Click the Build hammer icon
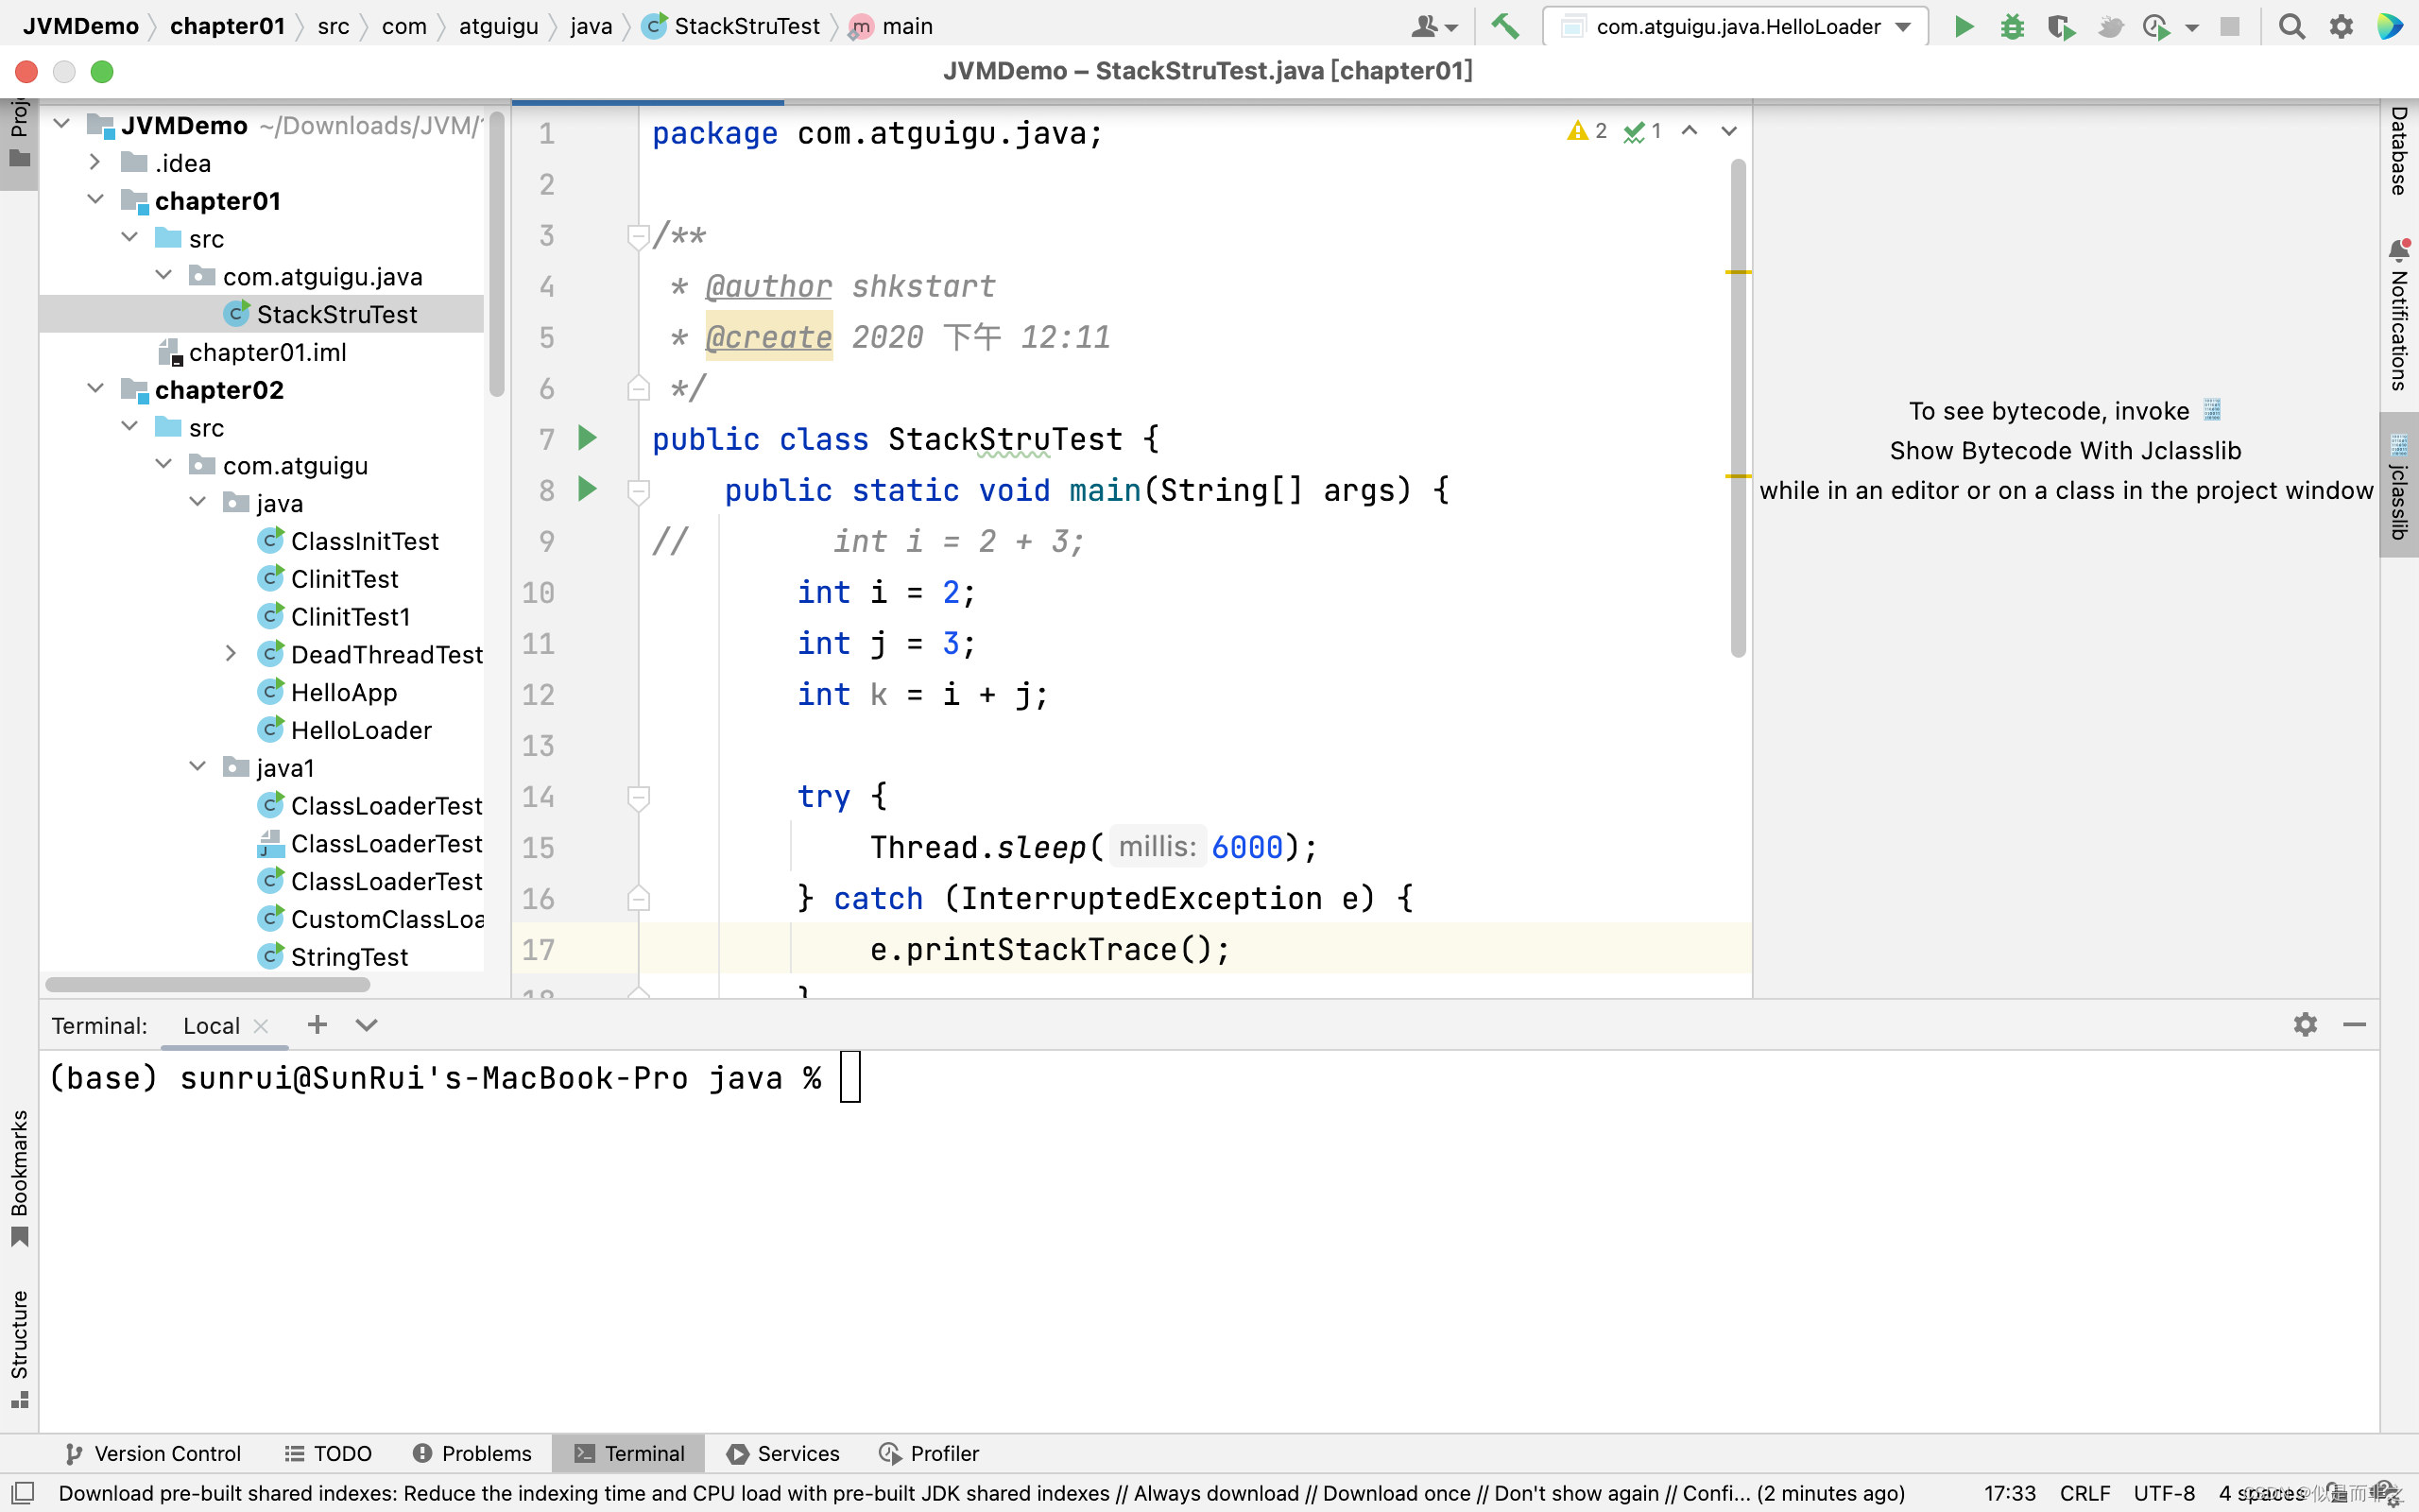This screenshot has height=1512, width=2419. (x=1505, y=27)
